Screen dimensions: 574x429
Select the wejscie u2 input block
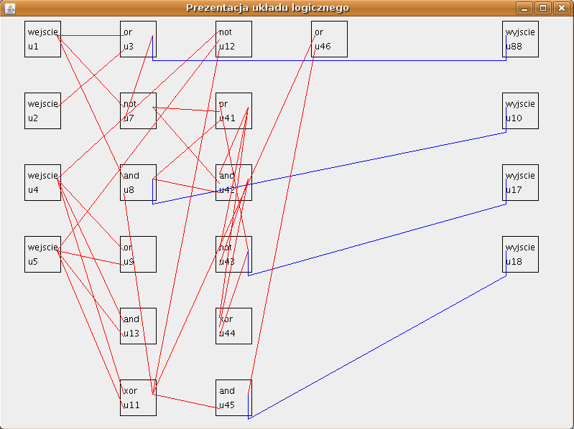pos(43,110)
